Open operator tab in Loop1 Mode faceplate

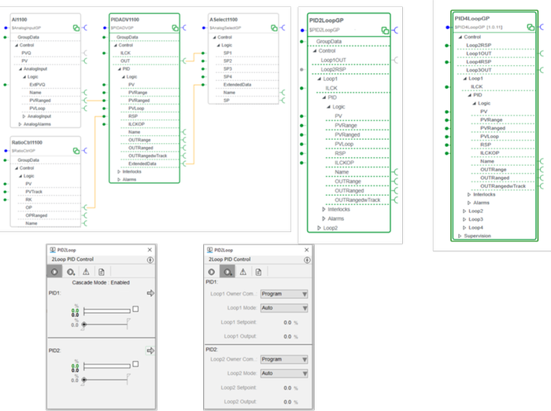(212, 272)
